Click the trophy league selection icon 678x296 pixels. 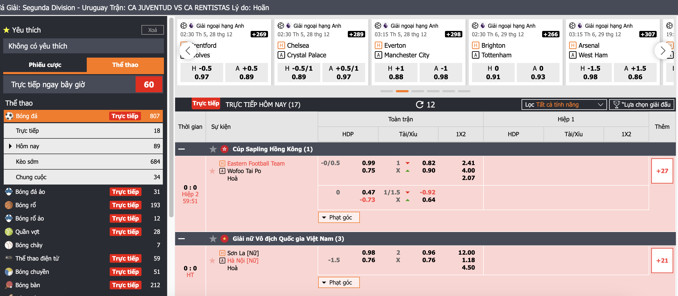tap(616, 105)
